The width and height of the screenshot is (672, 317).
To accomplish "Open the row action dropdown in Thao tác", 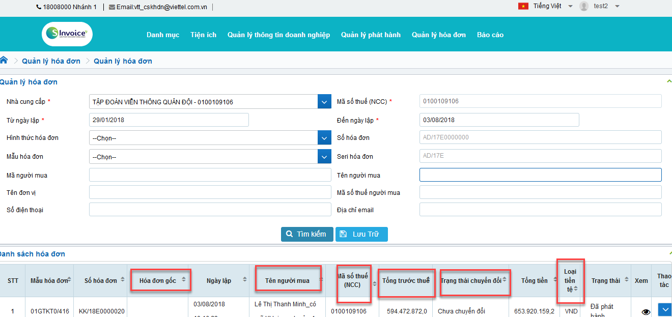I will pos(664,310).
